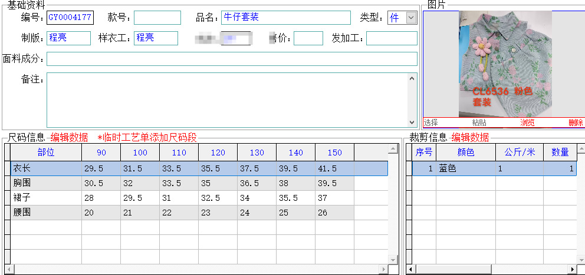
Task: Click 浏览 under the picture
Action: click(x=527, y=122)
